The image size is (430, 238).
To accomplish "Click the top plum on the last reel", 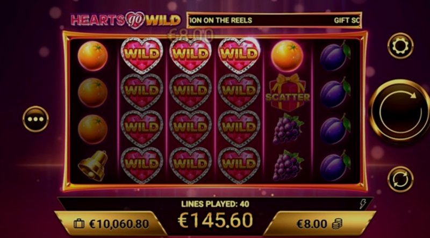I will [x=335, y=55].
